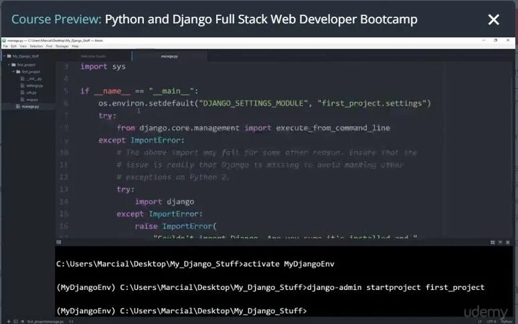Click 'activate MyDjangoEnv' command in terminal
This screenshot has width=518, height=324.
tap(288, 264)
